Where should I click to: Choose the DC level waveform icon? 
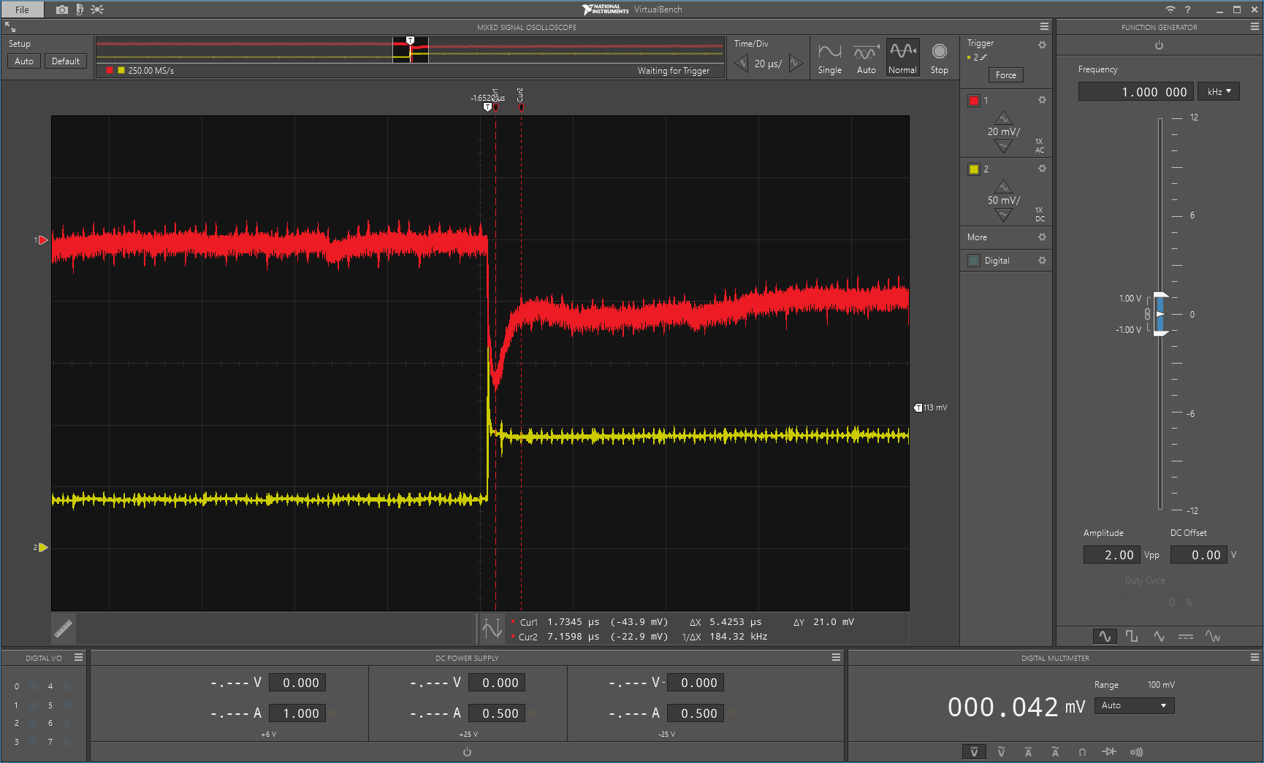point(1186,637)
